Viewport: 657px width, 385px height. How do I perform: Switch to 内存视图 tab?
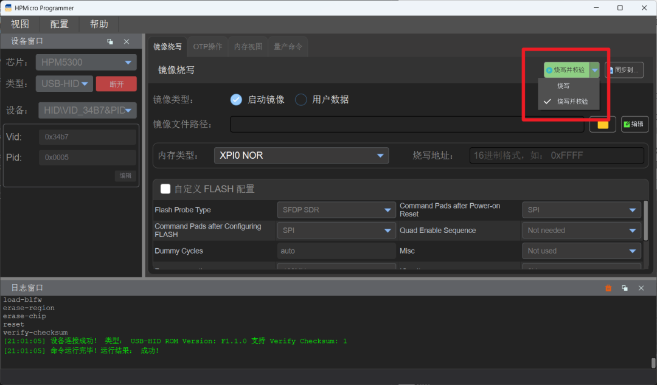click(248, 46)
